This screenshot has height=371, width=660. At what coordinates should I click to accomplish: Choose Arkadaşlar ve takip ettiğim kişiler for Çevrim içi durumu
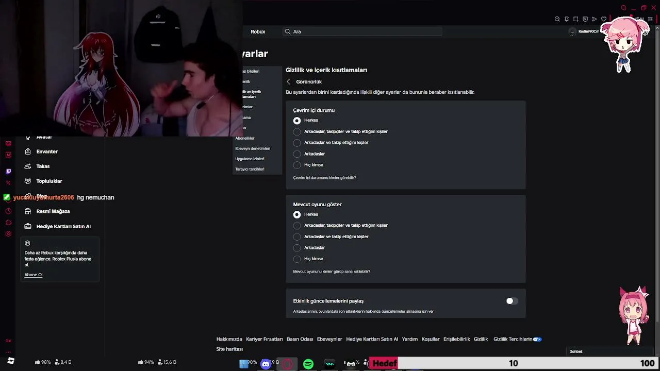(297, 143)
